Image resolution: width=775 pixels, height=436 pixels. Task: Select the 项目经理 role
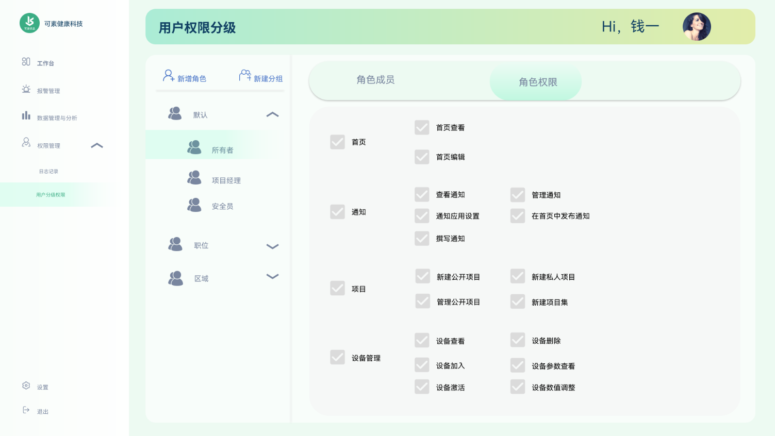click(226, 180)
